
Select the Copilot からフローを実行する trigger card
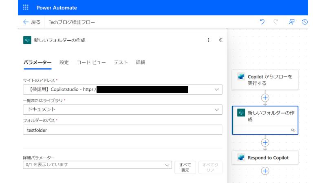click(265, 80)
